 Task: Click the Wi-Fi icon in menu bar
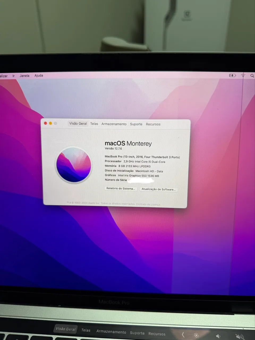(243, 75)
